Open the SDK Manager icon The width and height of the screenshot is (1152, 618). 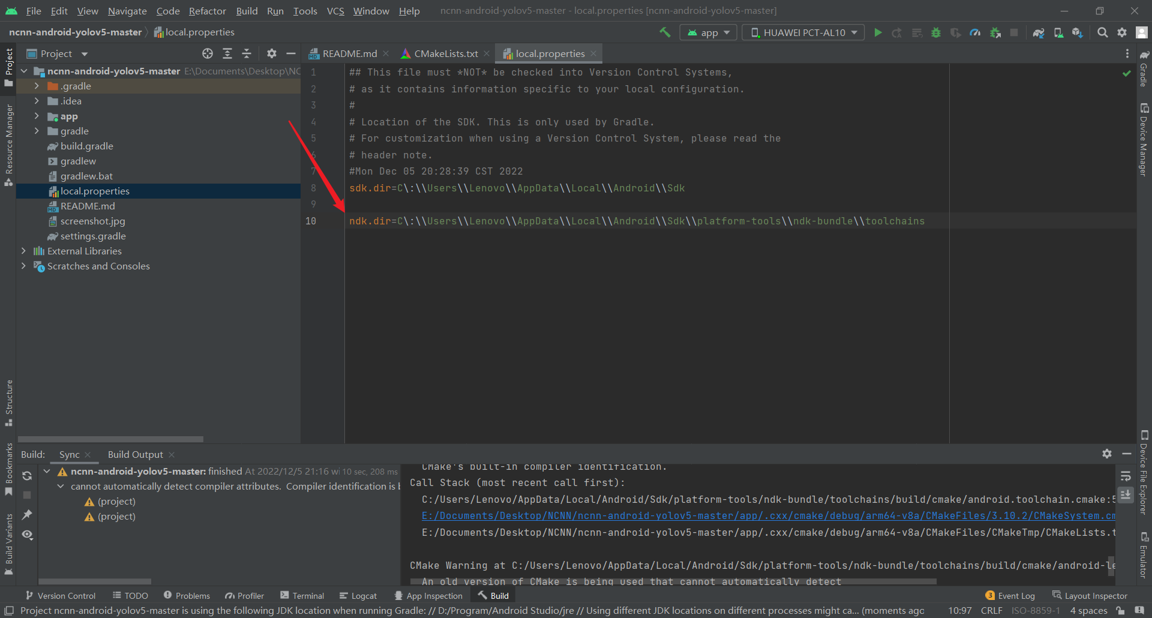click(1077, 32)
